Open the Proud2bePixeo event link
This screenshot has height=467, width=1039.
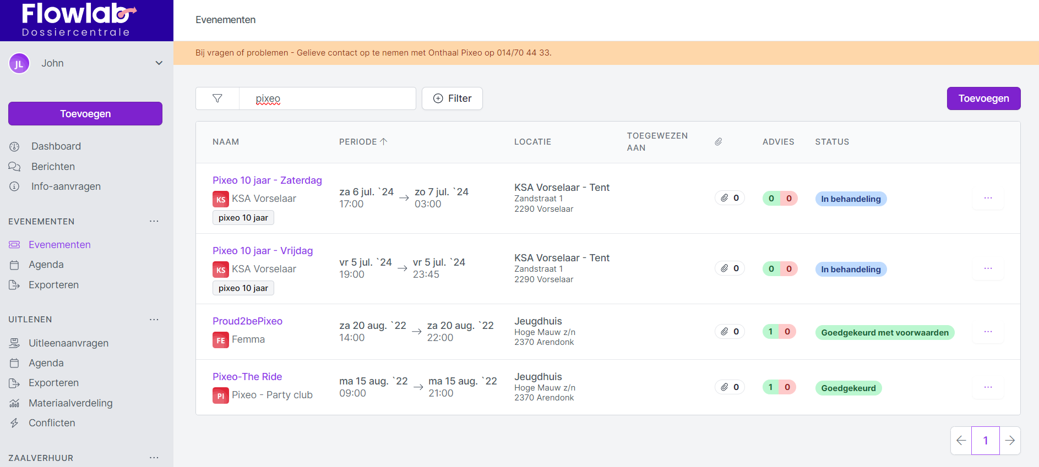[247, 321]
